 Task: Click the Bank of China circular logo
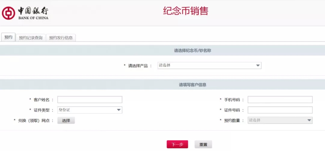[8, 13]
